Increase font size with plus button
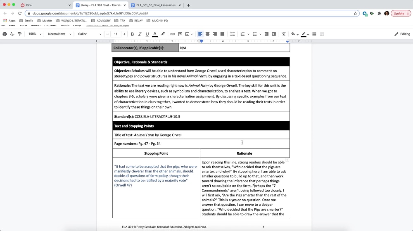 [124, 34]
